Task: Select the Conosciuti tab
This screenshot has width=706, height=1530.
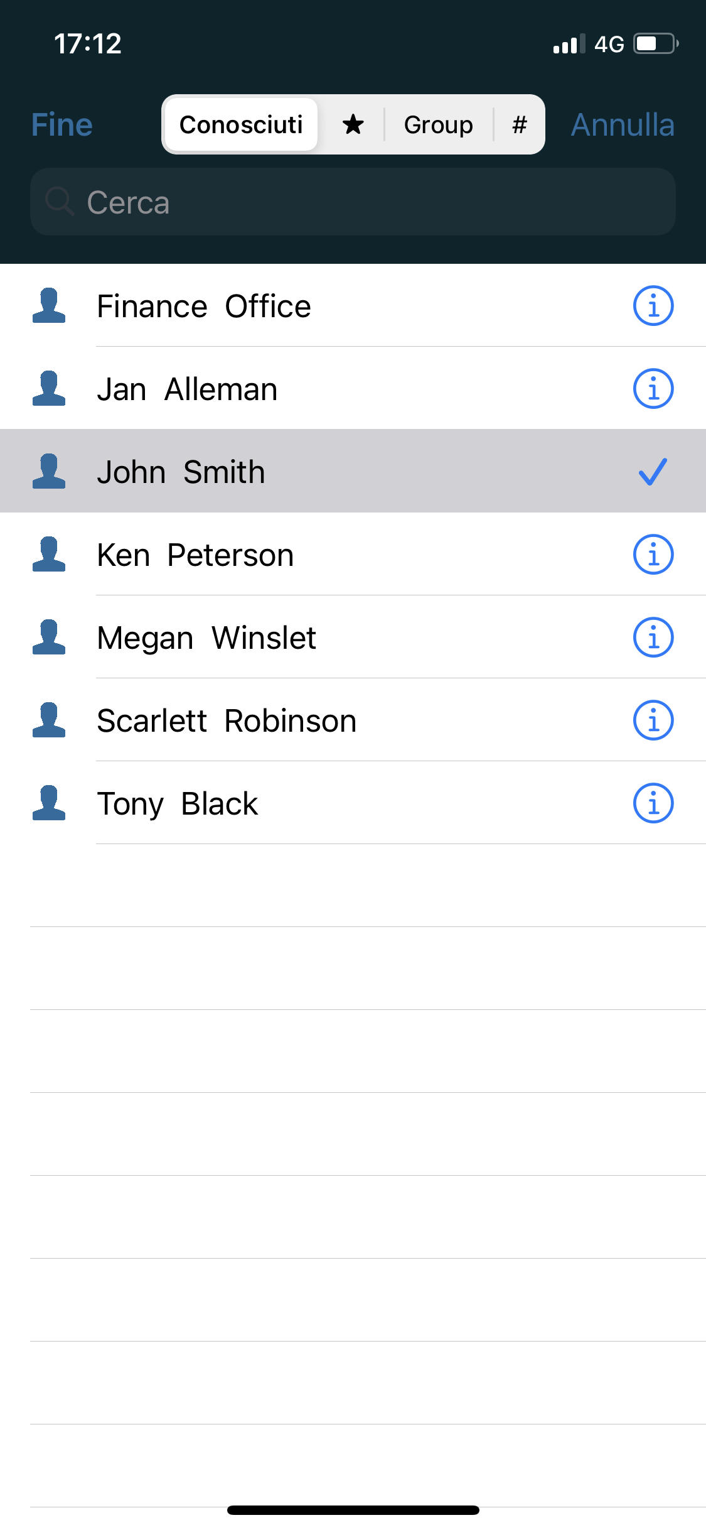Action: tap(241, 124)
